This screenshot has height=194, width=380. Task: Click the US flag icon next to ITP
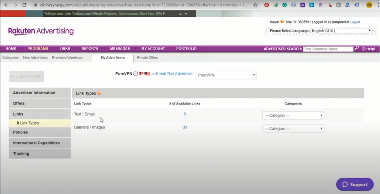click(x=147, y=74)
